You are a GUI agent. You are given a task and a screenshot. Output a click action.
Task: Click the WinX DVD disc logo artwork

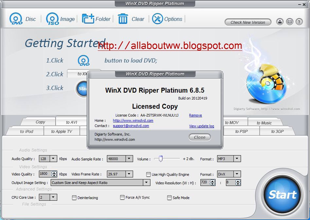point(266,83)
